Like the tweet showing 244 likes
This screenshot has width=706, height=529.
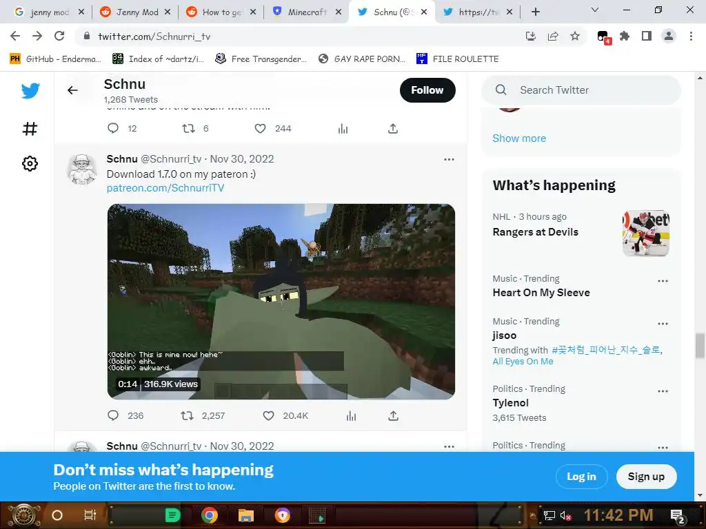(260, 129)
